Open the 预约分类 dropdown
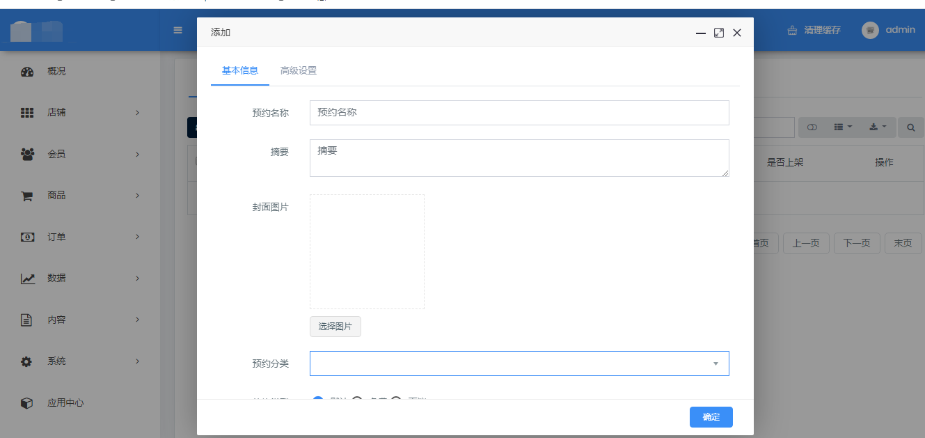This screenshot has height=438, width=925. point(519,363)
